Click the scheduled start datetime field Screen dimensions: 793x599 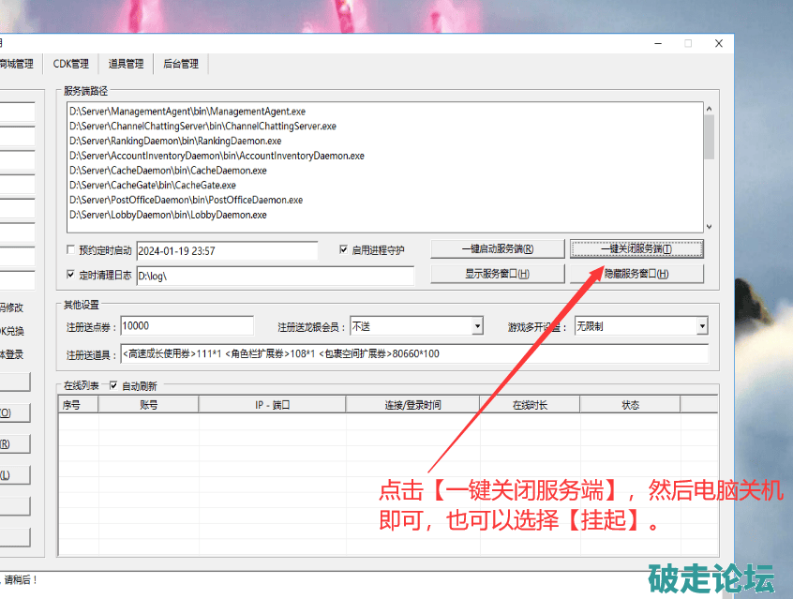[x=227, y=251]
